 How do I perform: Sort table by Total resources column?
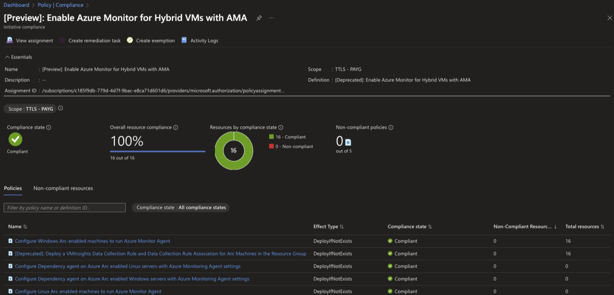tap(585, 227)
